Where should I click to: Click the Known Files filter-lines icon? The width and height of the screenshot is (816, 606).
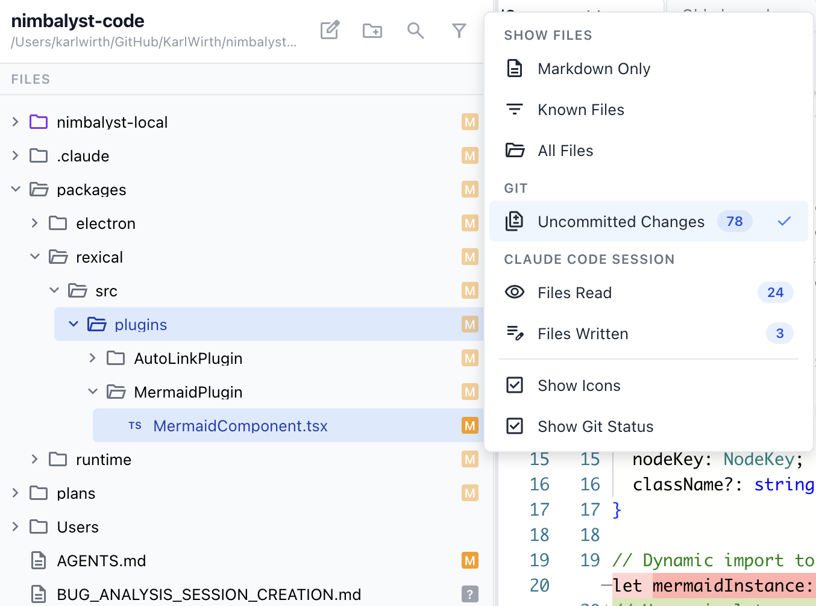(x=515, y=110)
